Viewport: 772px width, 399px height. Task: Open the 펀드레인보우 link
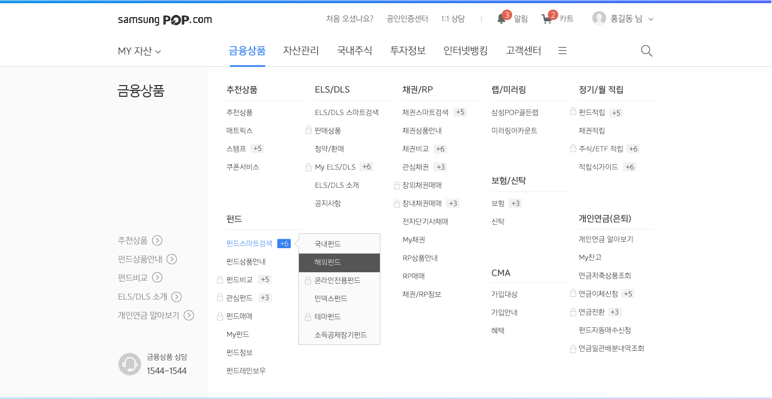tap(246, 371)
